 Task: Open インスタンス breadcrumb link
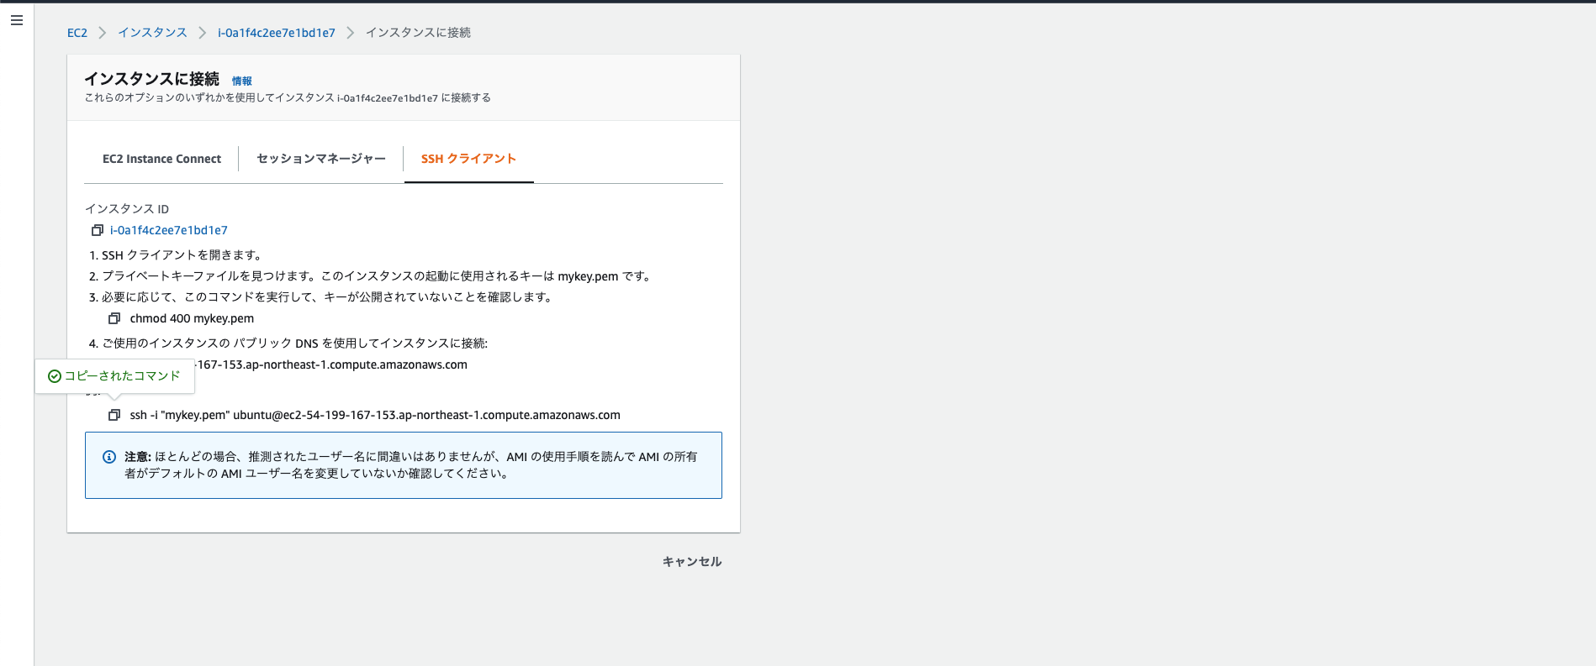coord(152,33)
